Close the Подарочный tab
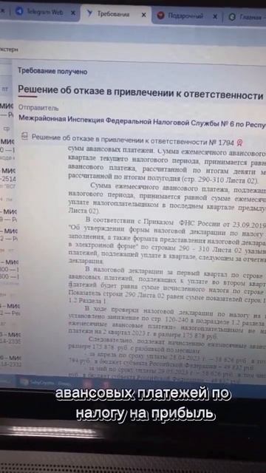Viewport: 266px width, 473px height. pos(215,16)
